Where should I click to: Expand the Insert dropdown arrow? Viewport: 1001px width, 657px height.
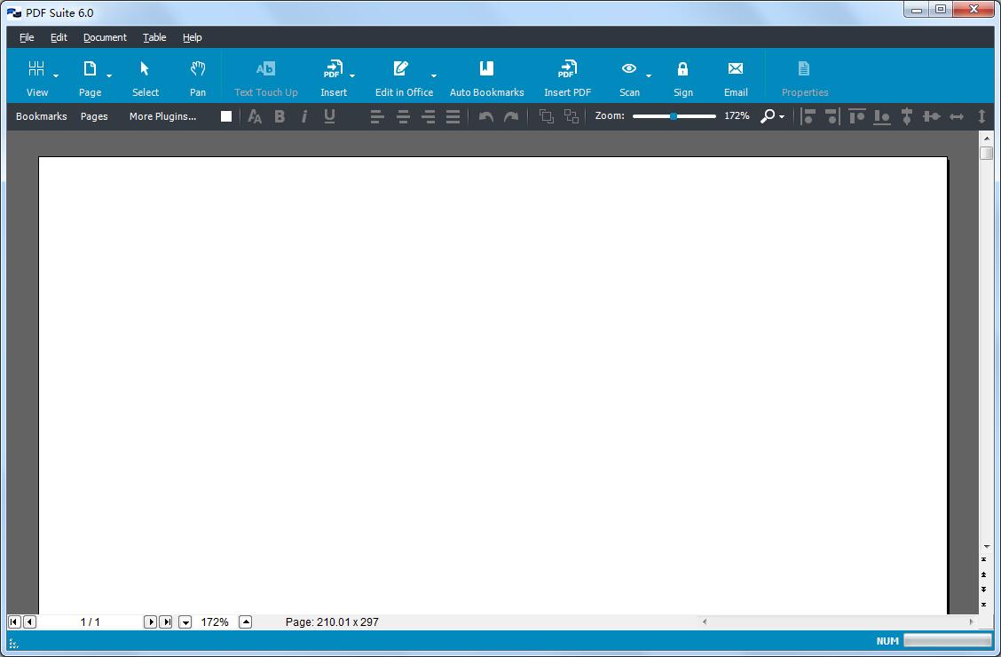tap(352, 76)
